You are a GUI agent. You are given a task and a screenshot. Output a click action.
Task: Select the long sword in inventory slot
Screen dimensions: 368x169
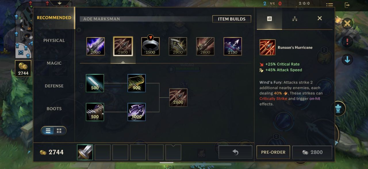point(85,152)
